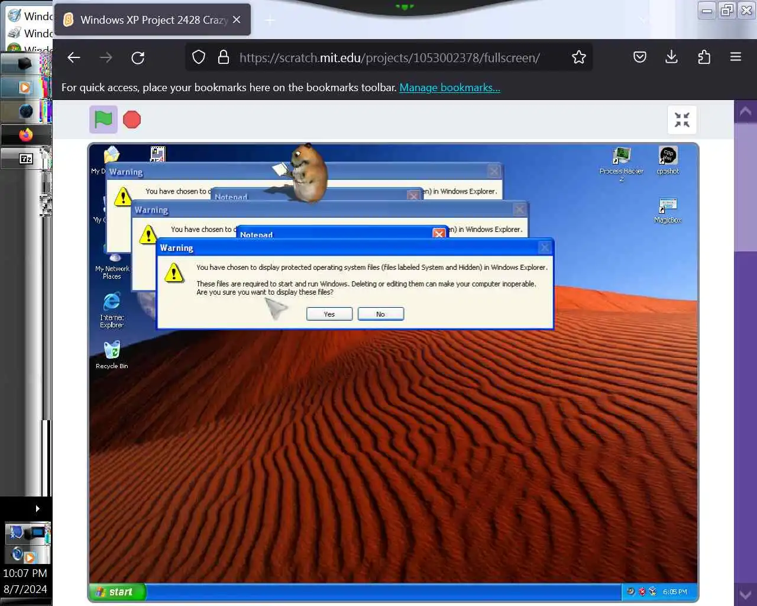The image size is (757, 606).
Task: Exit Scratch fullscreen mode
Action: click(x=682, y=120)
